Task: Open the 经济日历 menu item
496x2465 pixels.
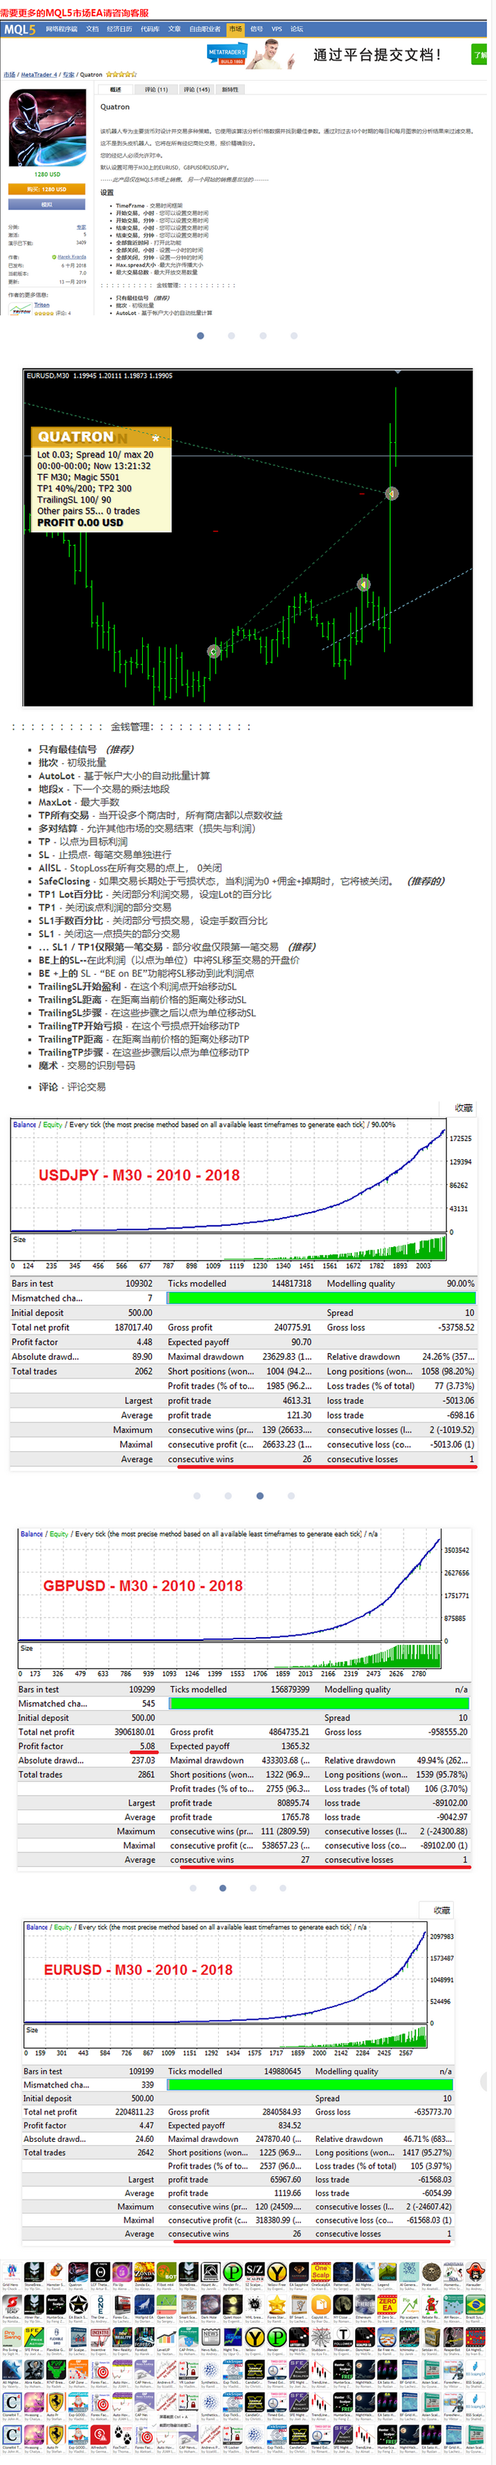Action: (120, 28)
